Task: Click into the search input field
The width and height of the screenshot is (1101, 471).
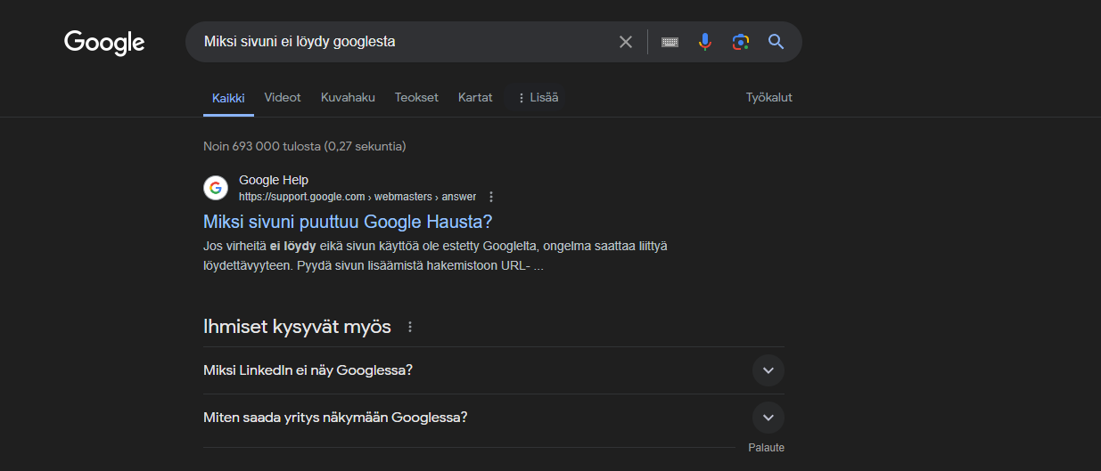Action: point(404,42)
